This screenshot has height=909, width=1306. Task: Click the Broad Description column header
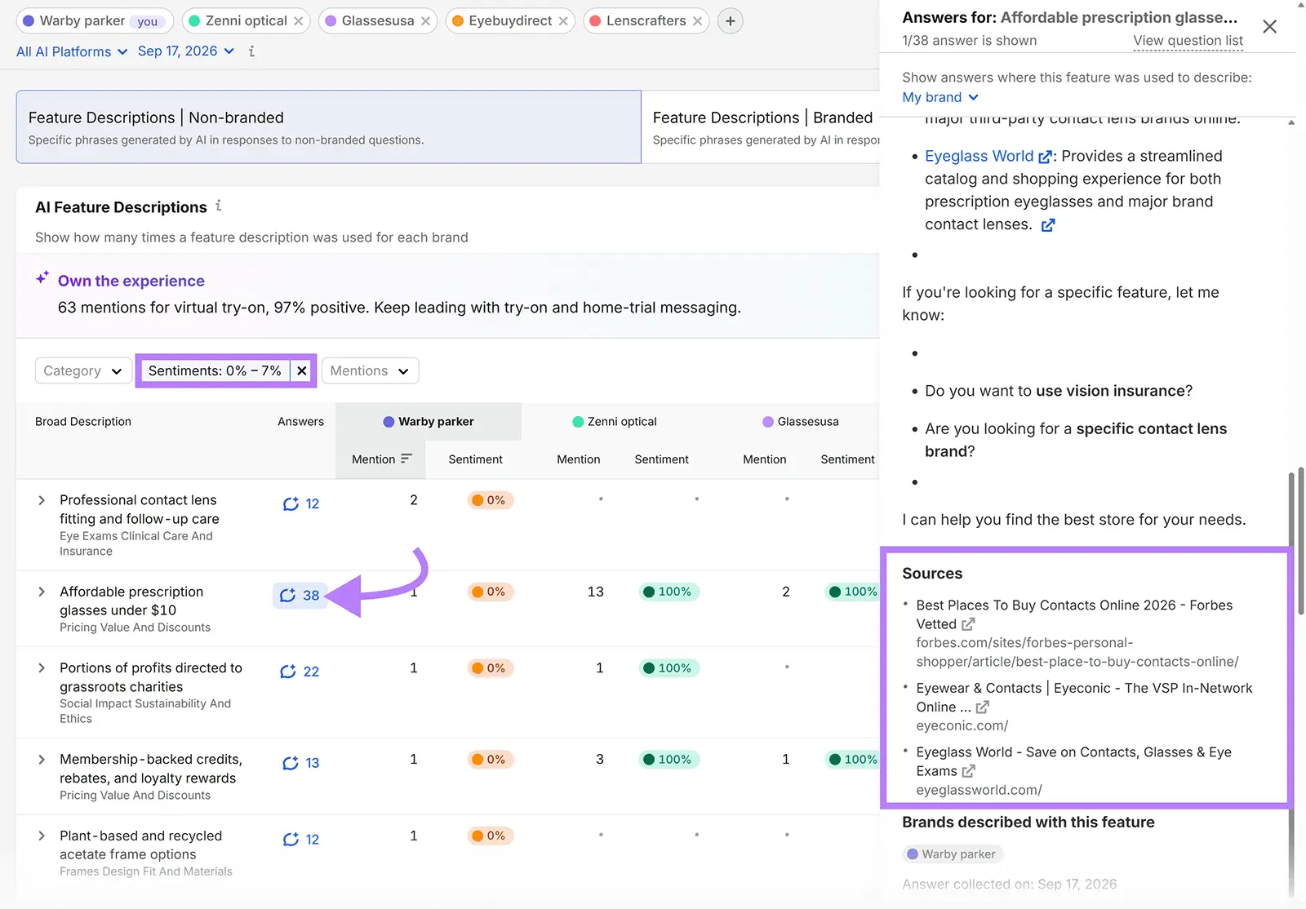pos(83,422)
